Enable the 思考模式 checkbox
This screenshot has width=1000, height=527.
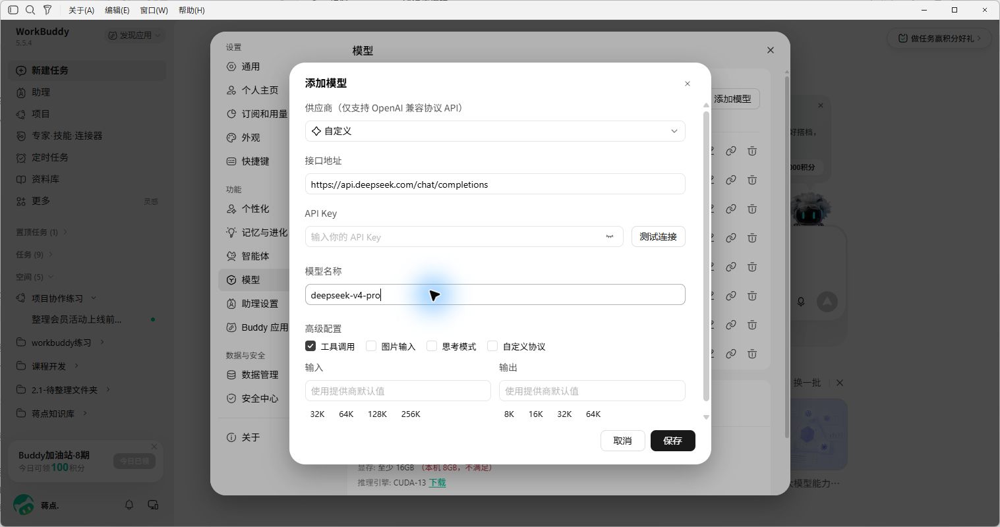[x=432, y=346]
